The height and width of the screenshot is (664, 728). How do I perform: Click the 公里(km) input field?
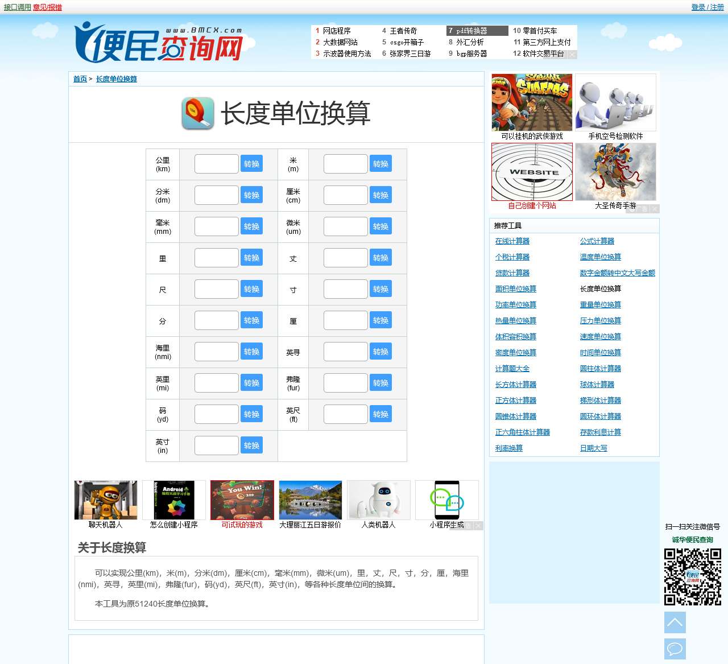[217, 164]
